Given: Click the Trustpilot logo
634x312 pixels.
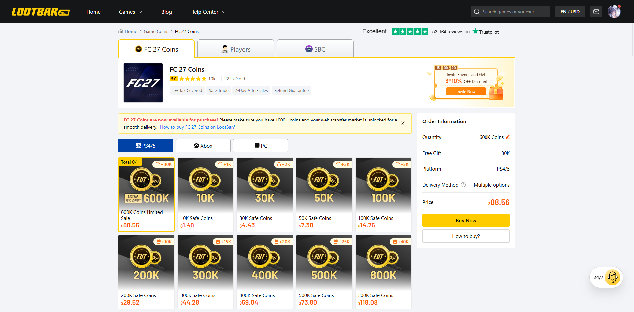Looking at the screenshot, I should tap(486, 32).
